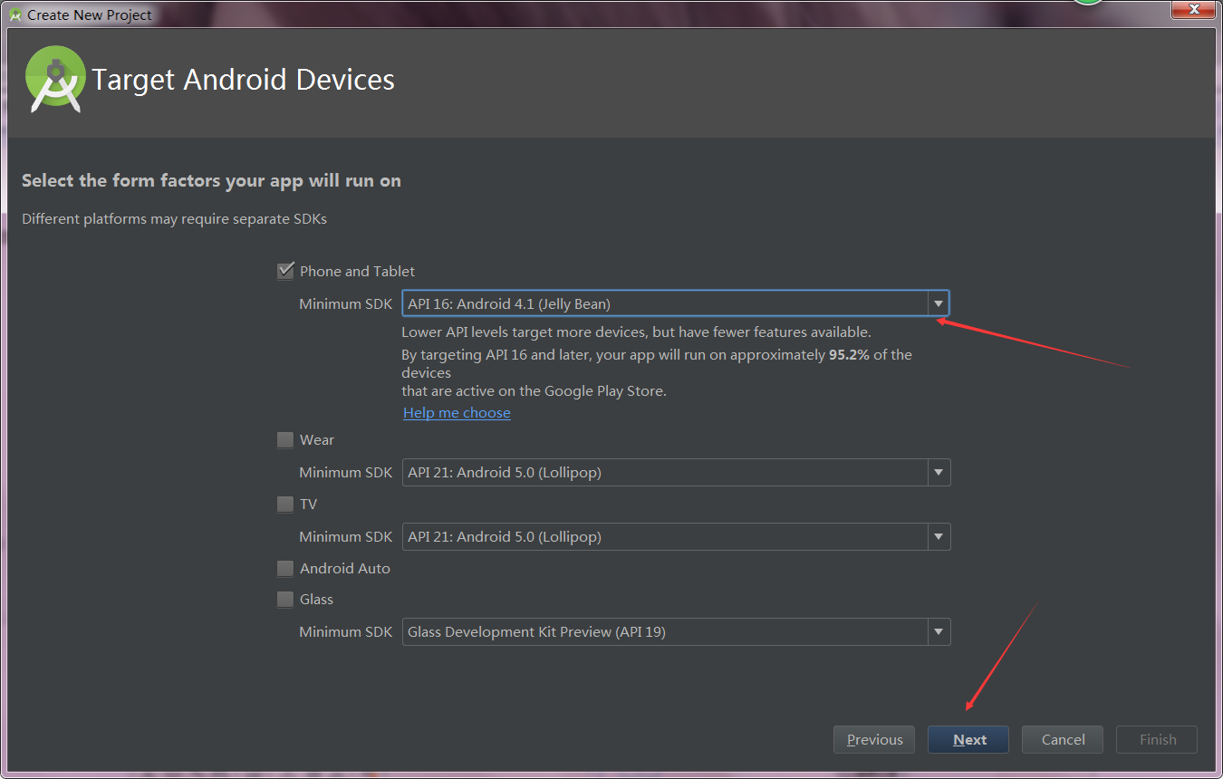Close the Create New Project window
The width and height of the screenshot is (1223, 779).
coord(1192,9)
